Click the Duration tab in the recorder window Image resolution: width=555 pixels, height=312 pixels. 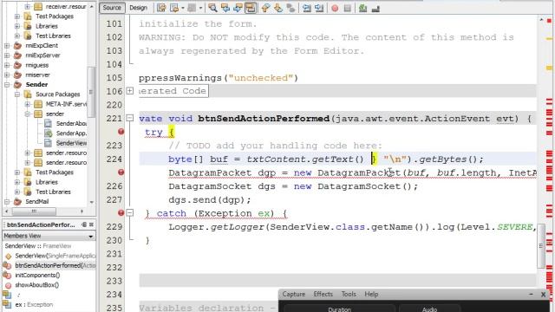[x=339, y=309]
